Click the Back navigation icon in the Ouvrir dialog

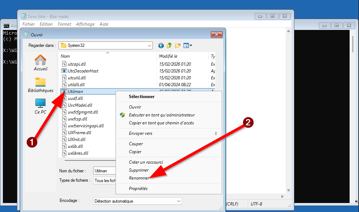(161, 45)
